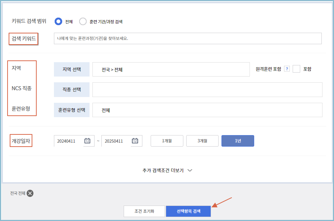Remove the 전국 전체 filter tag via X icon
Image resolution: width=334 pixels, height=221 pixels.
(x=30, y=193)
